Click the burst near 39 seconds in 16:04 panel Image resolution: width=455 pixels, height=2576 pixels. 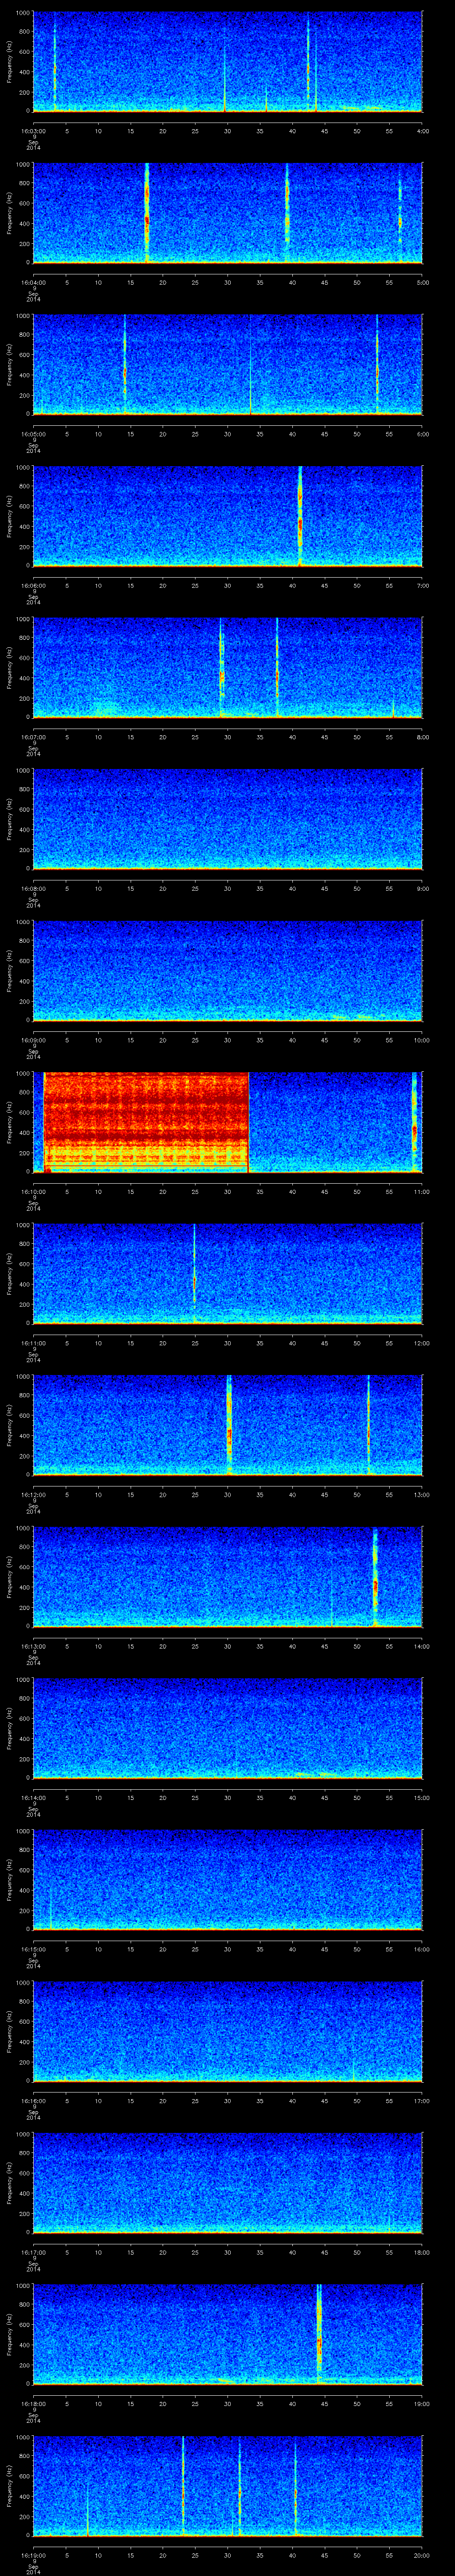pyautogui.click(x=287, y=212)
